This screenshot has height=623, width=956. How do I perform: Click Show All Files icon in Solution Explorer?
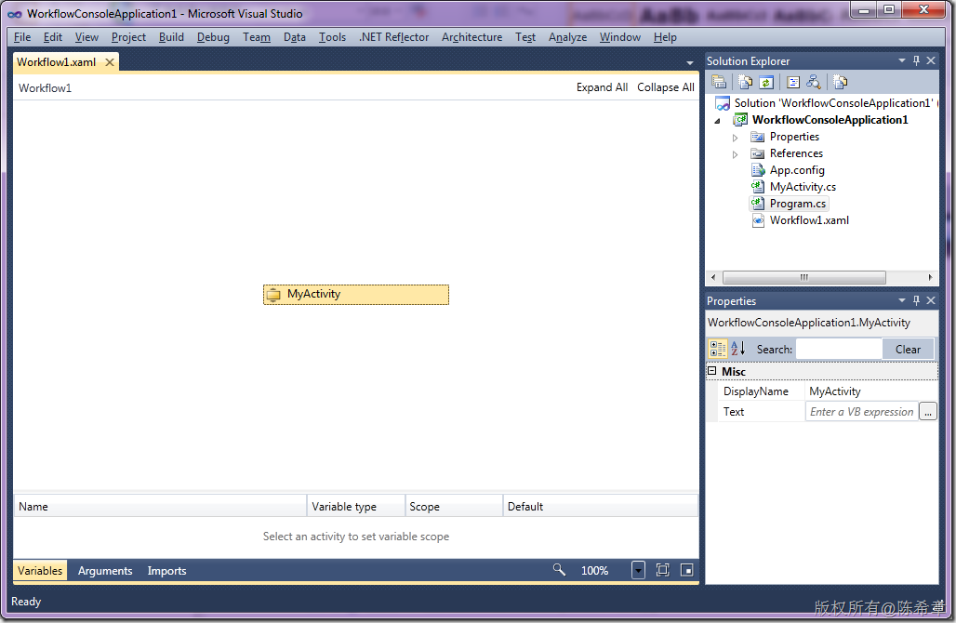745,82
